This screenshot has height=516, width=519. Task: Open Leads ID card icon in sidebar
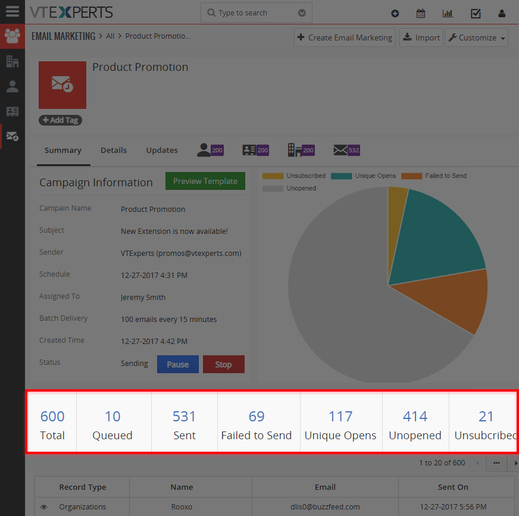pos(12,111)
